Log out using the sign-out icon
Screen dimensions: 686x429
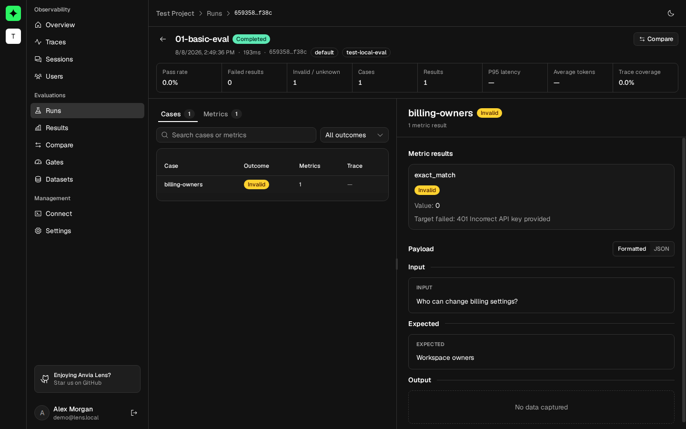134,413
